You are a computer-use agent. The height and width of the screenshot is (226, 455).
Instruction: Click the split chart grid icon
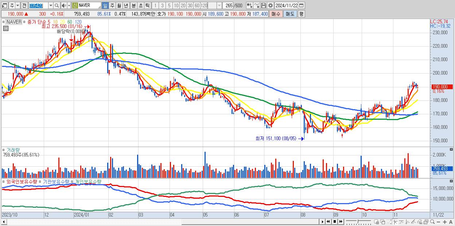376,222
